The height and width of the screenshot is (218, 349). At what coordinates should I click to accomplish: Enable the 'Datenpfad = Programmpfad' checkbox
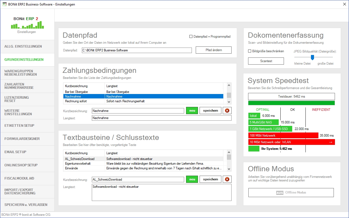click(x=191, y=36)
